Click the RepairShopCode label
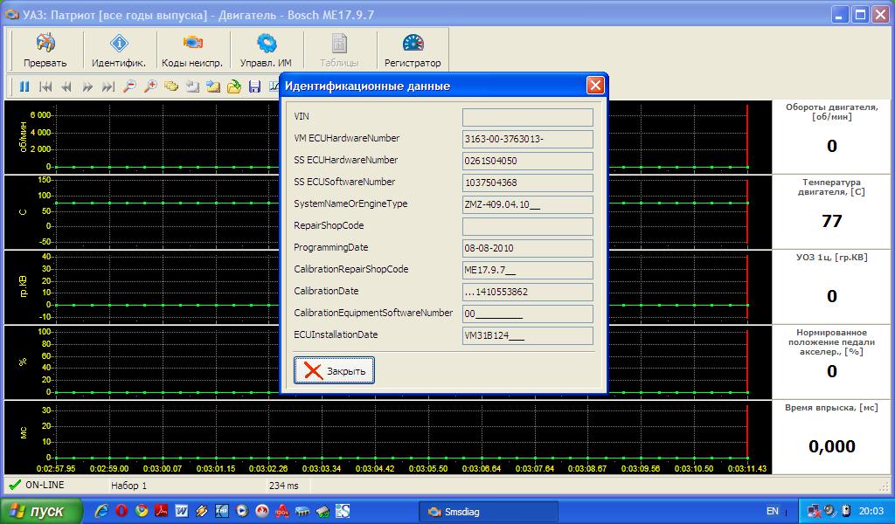The height and width of the screenshot is (524, 895). tap(329, 226)
